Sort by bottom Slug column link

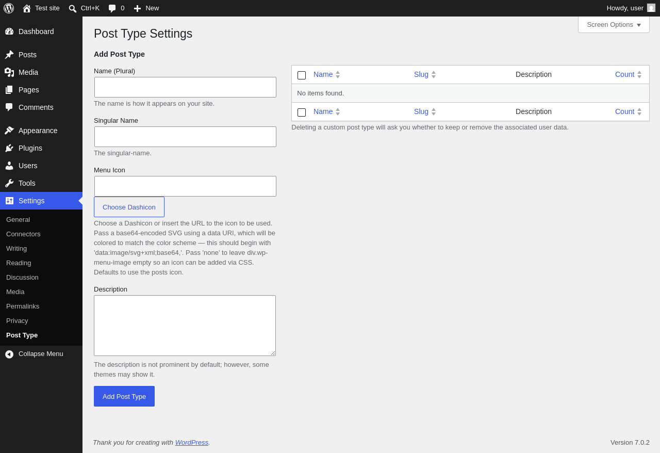pos(421,111)
